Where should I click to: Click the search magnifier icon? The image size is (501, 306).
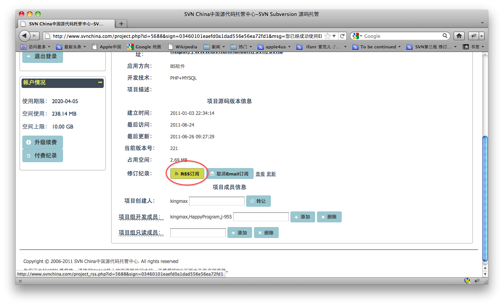(x=445, y=36)
